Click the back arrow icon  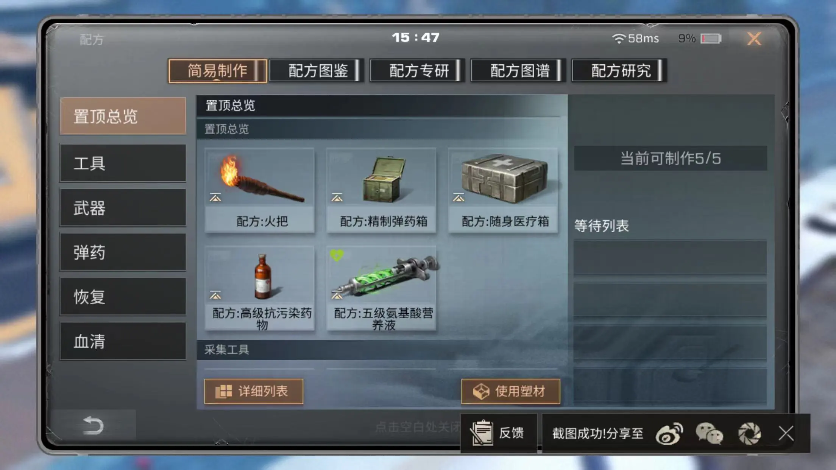pyautogui.click(x=93, y=425)
